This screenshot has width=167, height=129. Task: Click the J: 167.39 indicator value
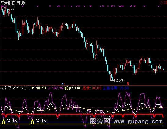click(56, 88)
